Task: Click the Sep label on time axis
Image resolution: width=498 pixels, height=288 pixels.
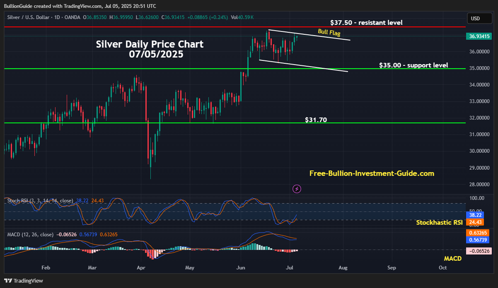Action: coord(392,268)
